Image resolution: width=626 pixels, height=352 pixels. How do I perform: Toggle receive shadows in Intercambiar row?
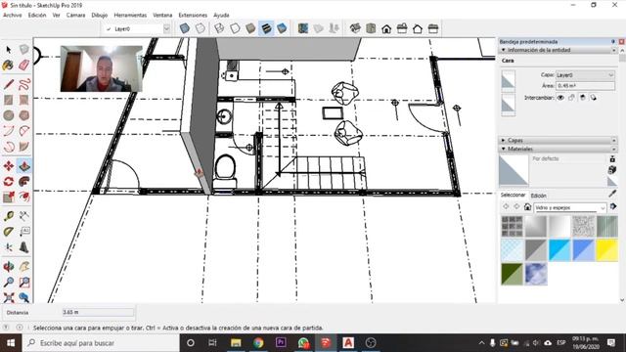tap(583, 98)
